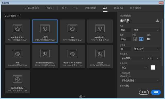Pick the Web 最小尺寸 1024 x 768 preset
Image resolution: width=165 pixels, height=99 pixels.
coord(100,31)
